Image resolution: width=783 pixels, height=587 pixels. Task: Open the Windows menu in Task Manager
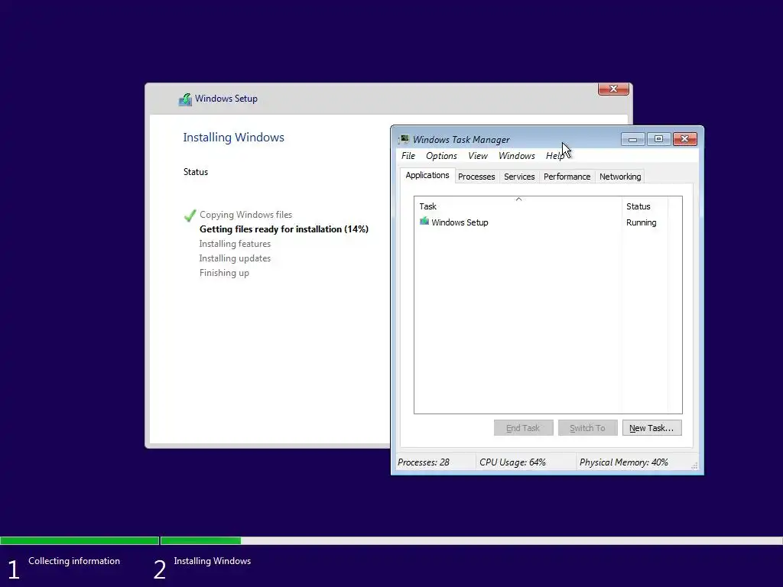click(516, 156)
